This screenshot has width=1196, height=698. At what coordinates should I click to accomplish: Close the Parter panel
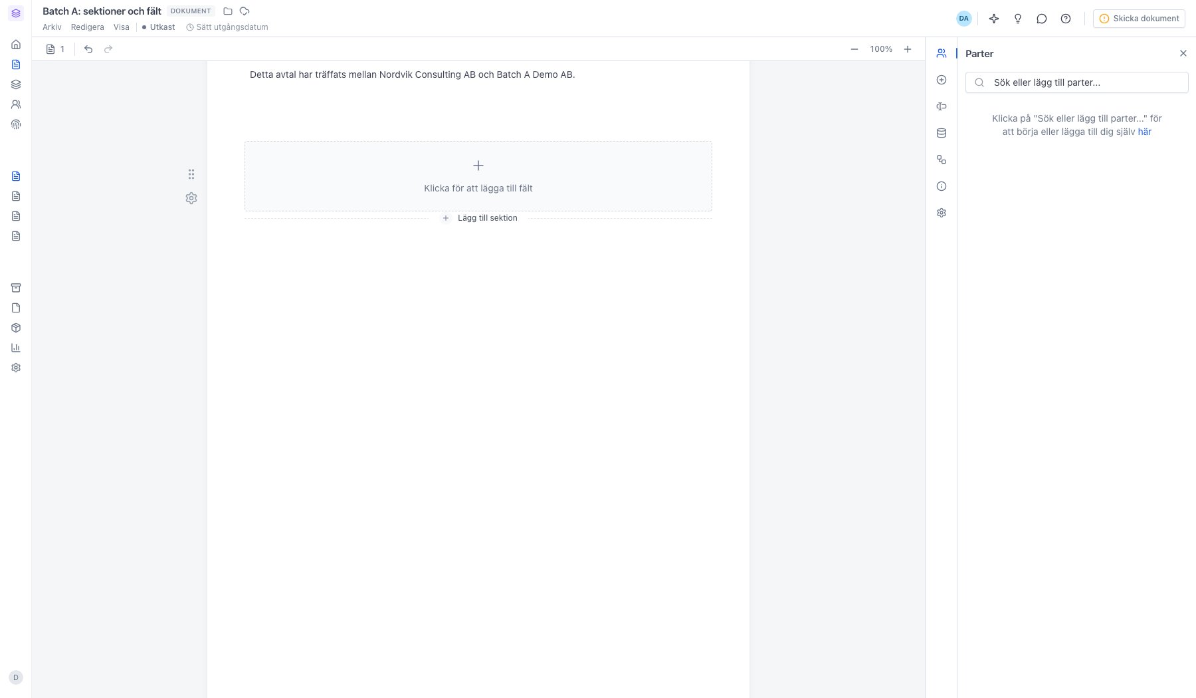pyautogui.click(x=1183, y=53)
